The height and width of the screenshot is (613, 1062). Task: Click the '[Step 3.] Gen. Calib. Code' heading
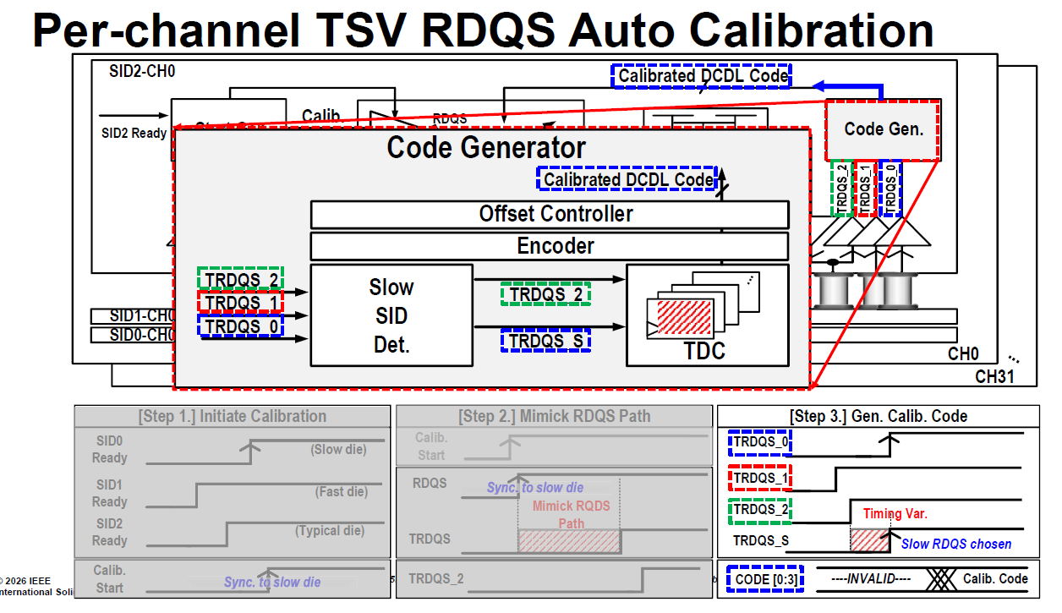878,416
